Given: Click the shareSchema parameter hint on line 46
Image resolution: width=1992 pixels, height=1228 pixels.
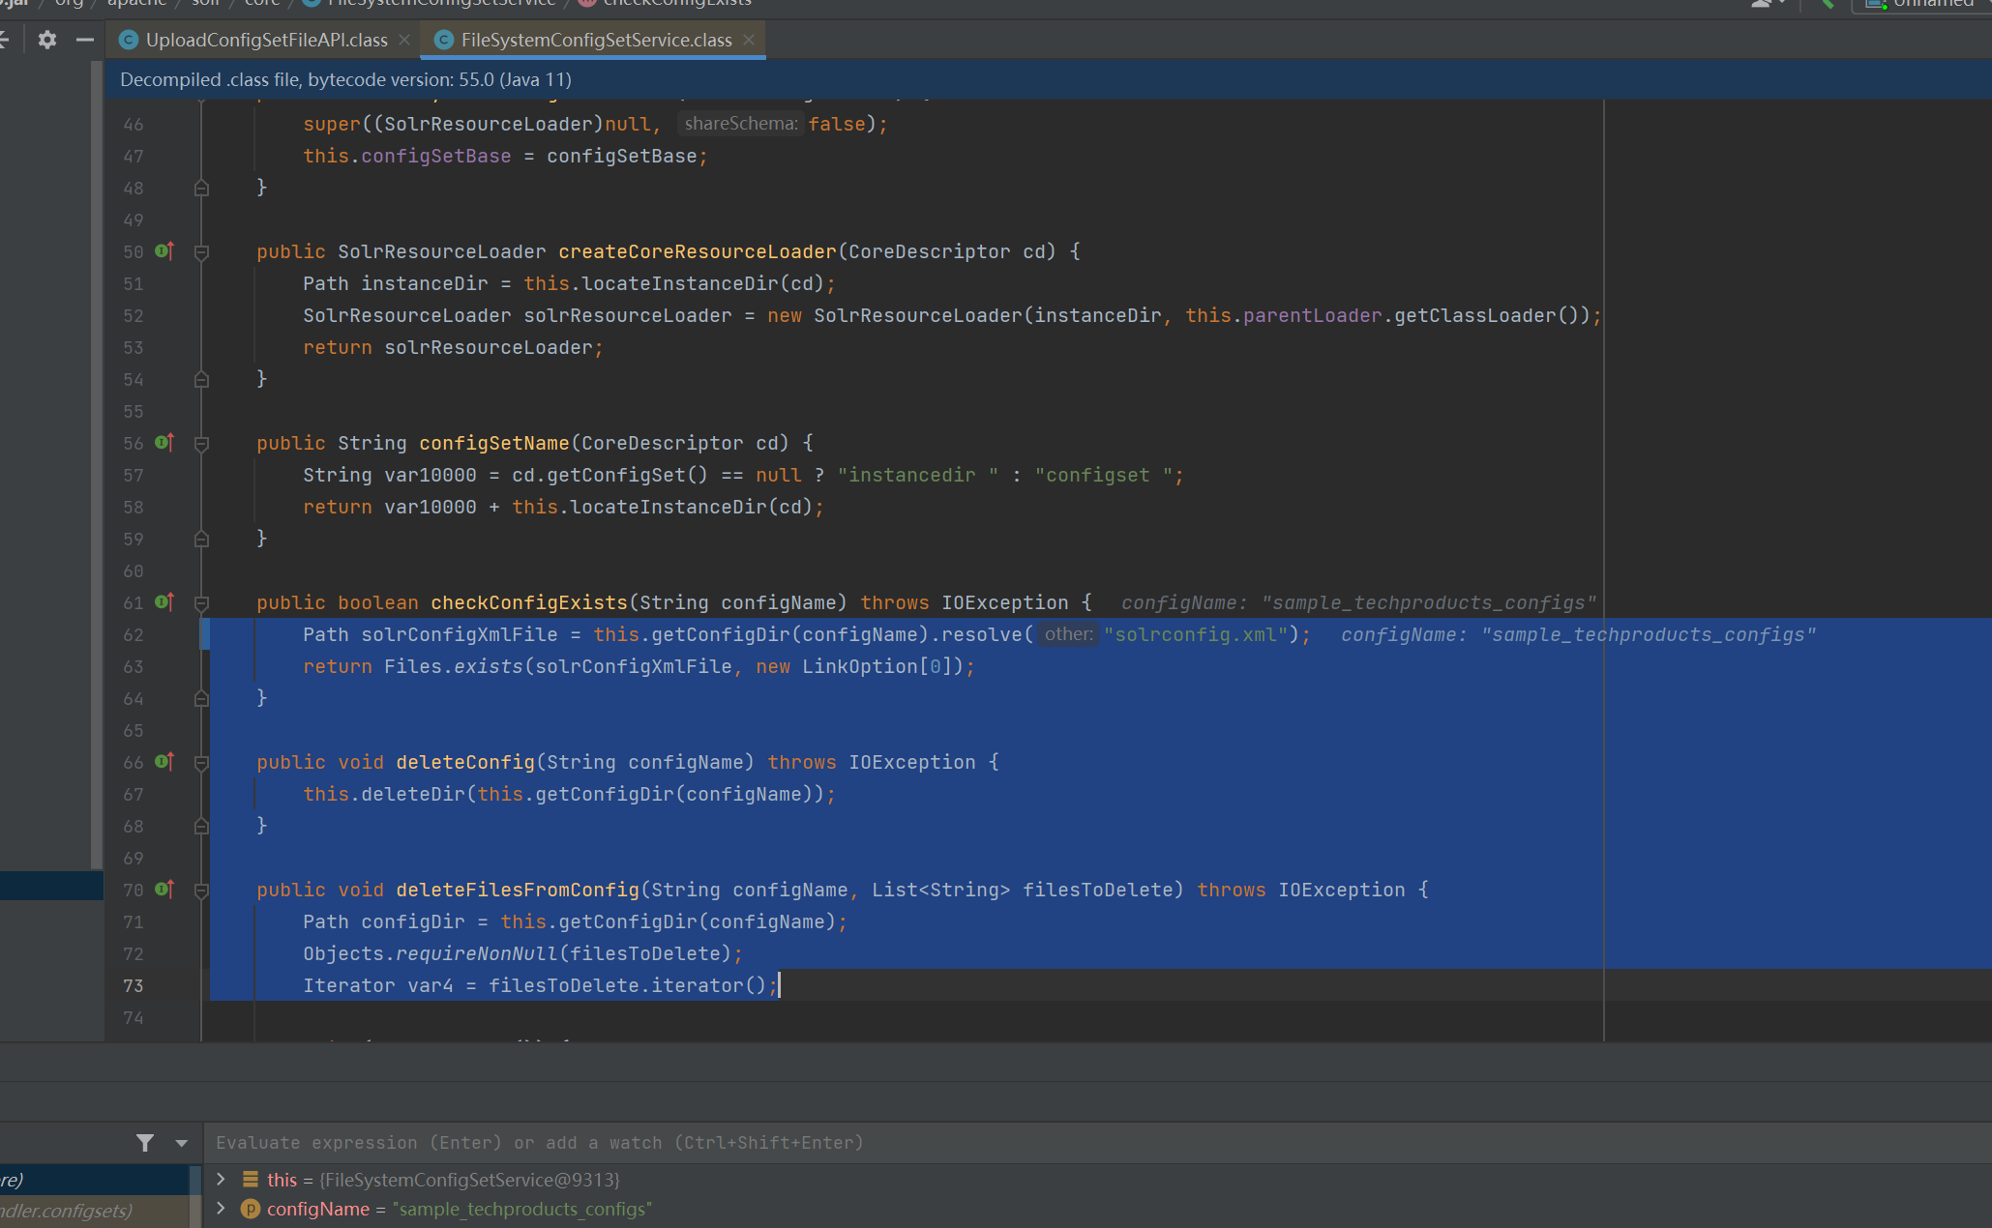Looking at the screenshot, I should pos(741,124).
